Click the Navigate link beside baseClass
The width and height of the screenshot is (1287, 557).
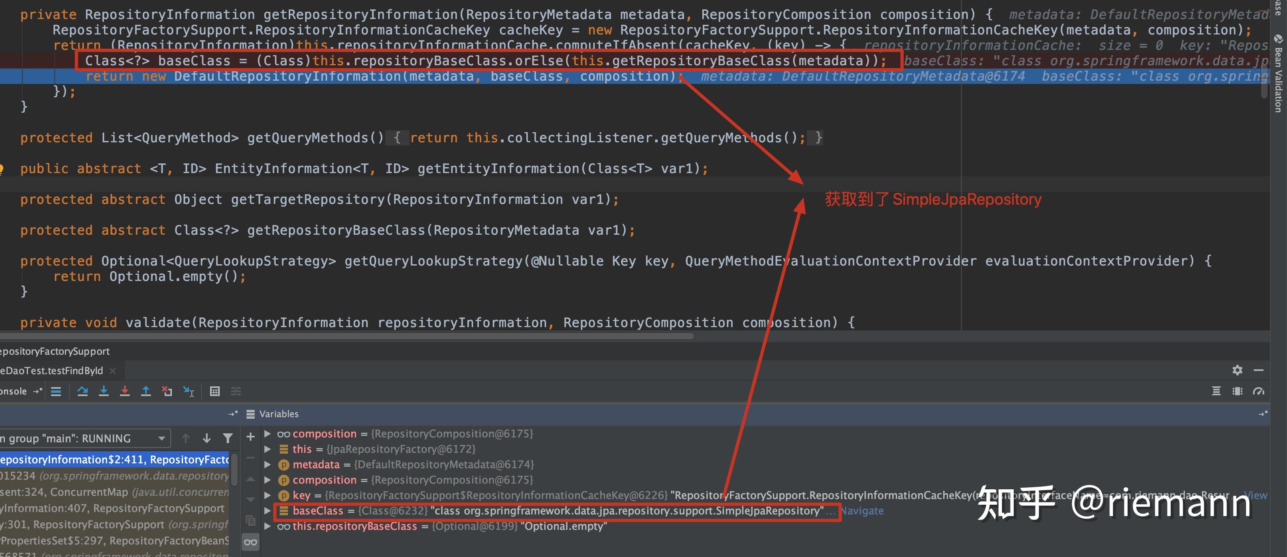[862, 510]
